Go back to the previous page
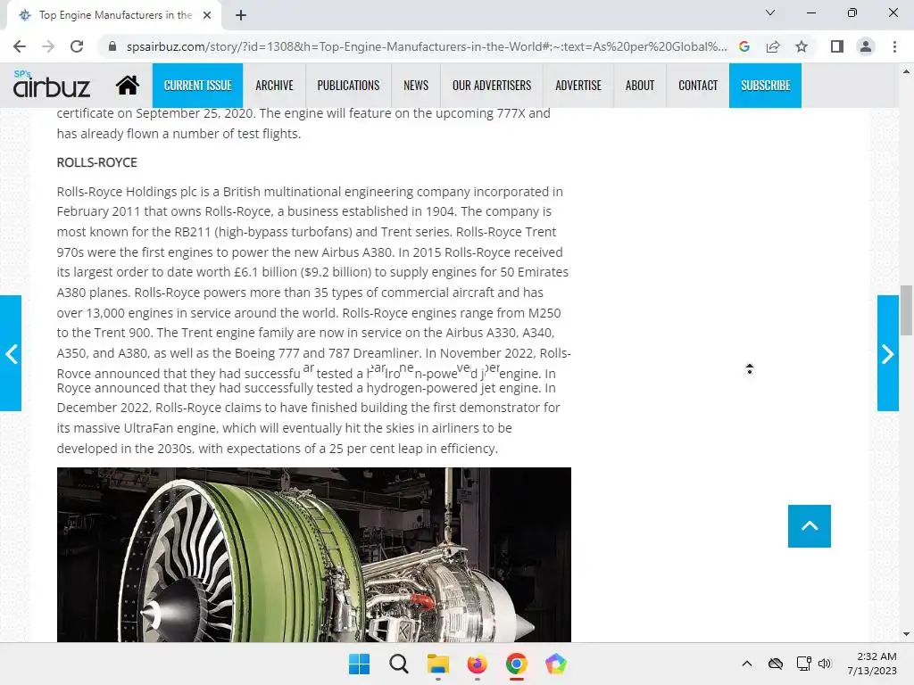Viewport: 914px width, 685px height. pos(20,46)
